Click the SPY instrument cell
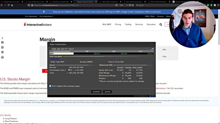Screen dimensions: 220x124 pyautogui.click(x=61, y=54)
